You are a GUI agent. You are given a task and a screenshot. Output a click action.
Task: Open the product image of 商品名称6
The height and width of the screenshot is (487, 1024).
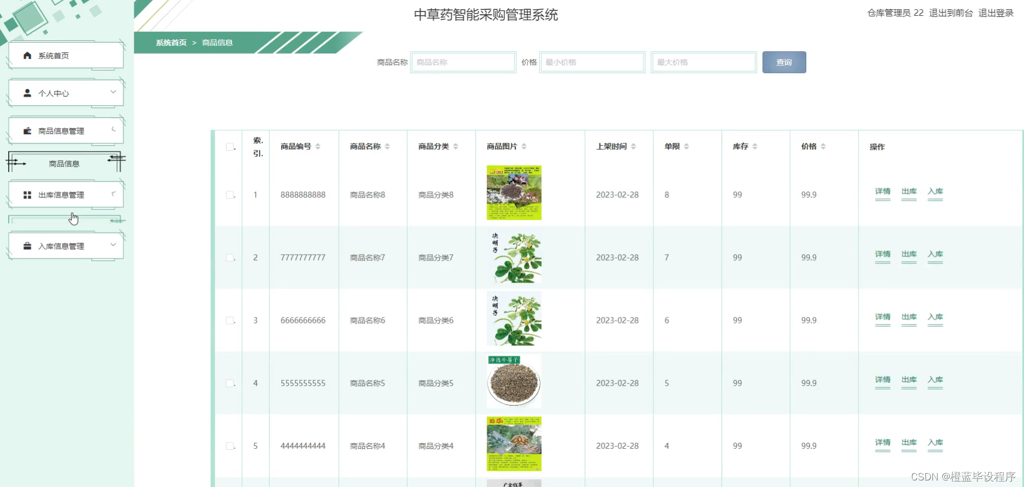[x=514, y=318]
